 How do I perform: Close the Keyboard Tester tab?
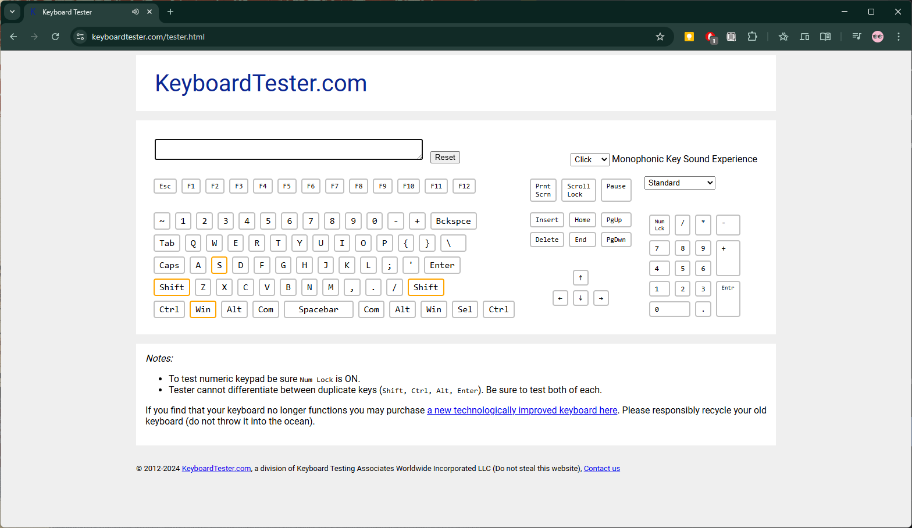point(149,12)
